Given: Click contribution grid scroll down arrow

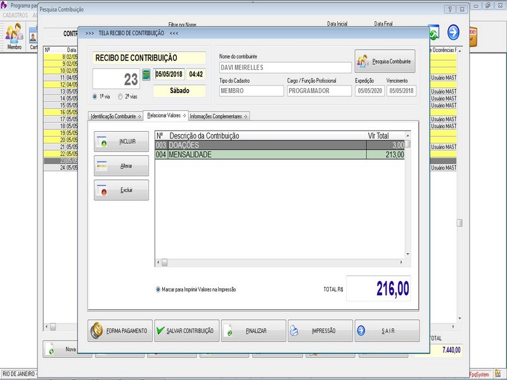Looking at the screenshot, I should coord(408,255).
